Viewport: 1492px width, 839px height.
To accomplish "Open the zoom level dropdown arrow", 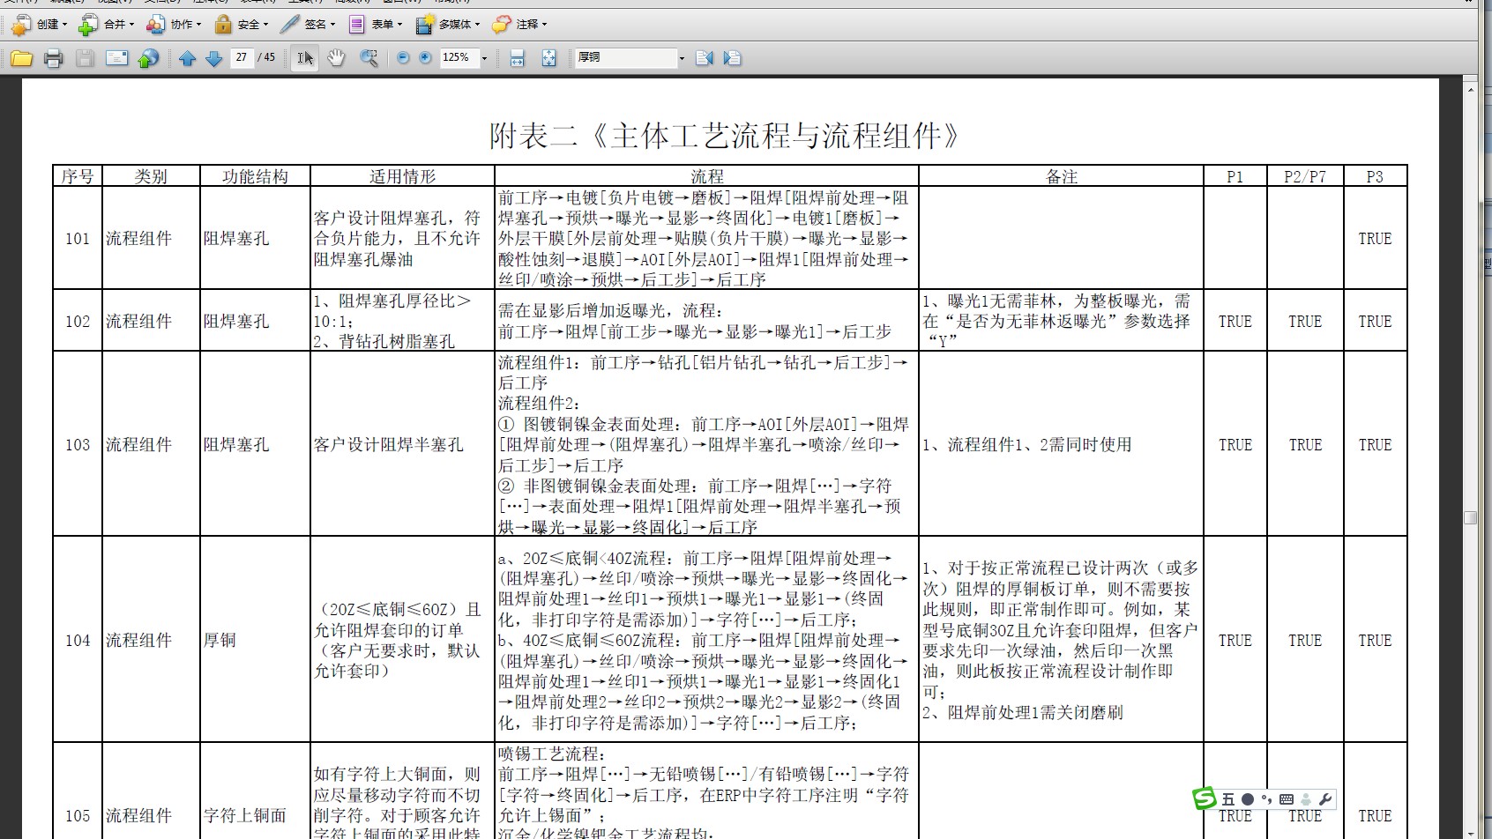I will click(484, 58).
